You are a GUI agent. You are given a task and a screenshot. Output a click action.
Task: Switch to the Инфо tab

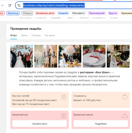tap(14, 35)
